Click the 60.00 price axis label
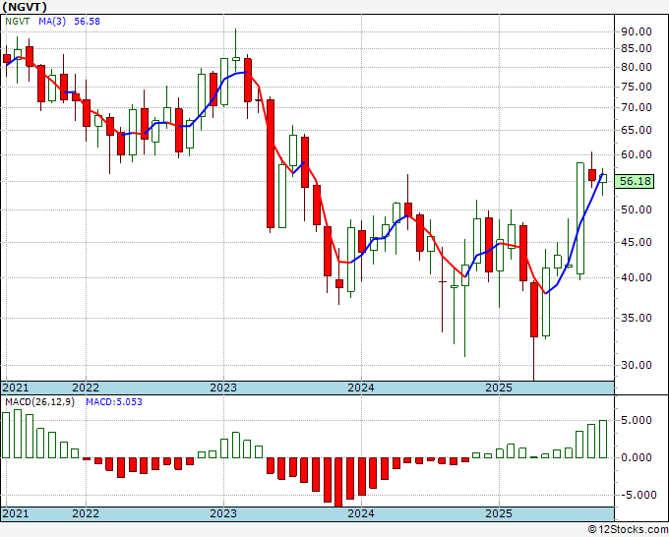 (637, 154)
